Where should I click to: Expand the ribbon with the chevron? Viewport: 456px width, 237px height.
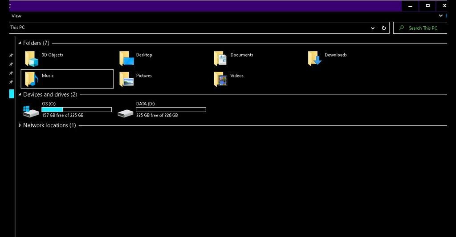coord(440,16)
